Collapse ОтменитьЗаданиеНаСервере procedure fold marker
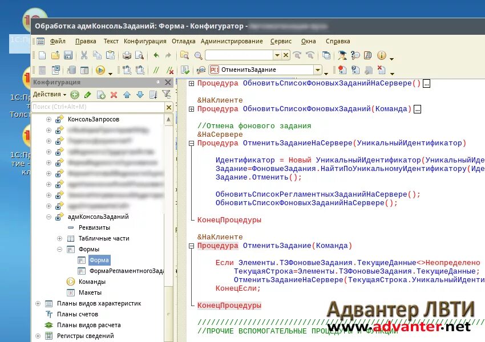 192,143
